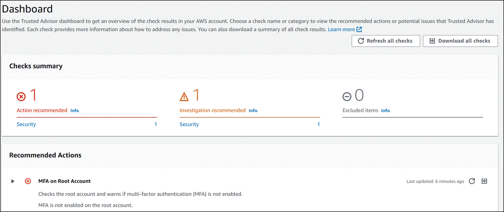
Task: Select Security under Investigation recommended
Action: (189, 124)
